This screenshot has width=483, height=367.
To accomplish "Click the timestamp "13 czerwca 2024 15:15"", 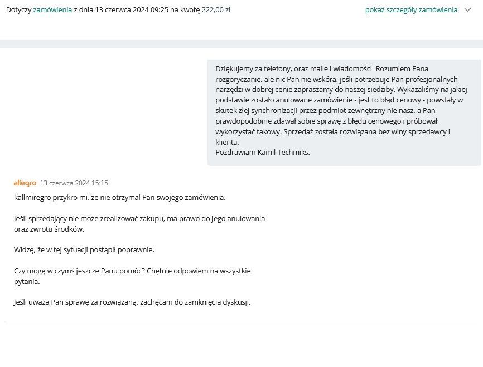I will (74, 183).
